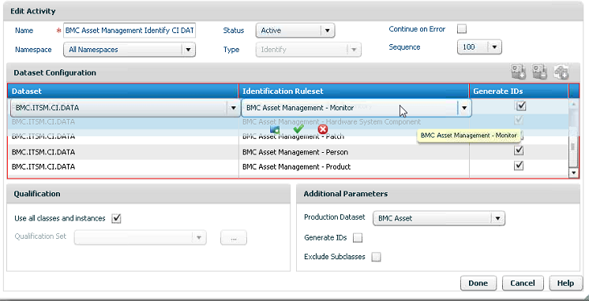Click the blue save icon in row editor
589x301 pixels.
275,130
